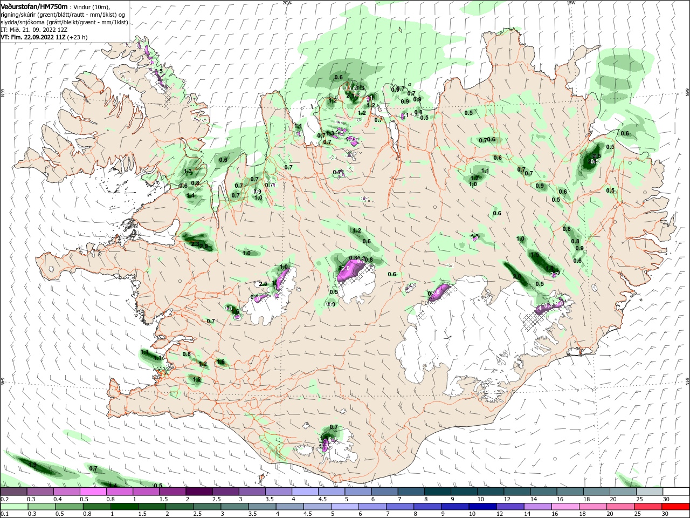Image resolution: width=690 pixels, height=518 pixels.
Task: Select the red rain swatch after 30
Action: point(677,507)
